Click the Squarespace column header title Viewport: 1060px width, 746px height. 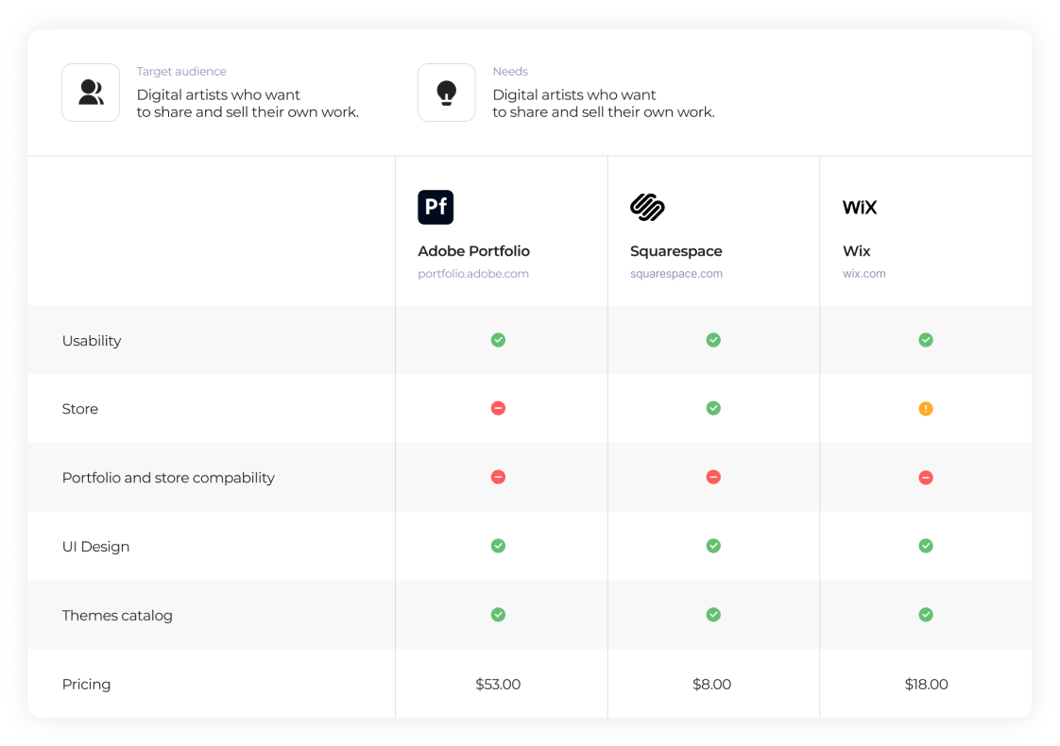[675, 251]
